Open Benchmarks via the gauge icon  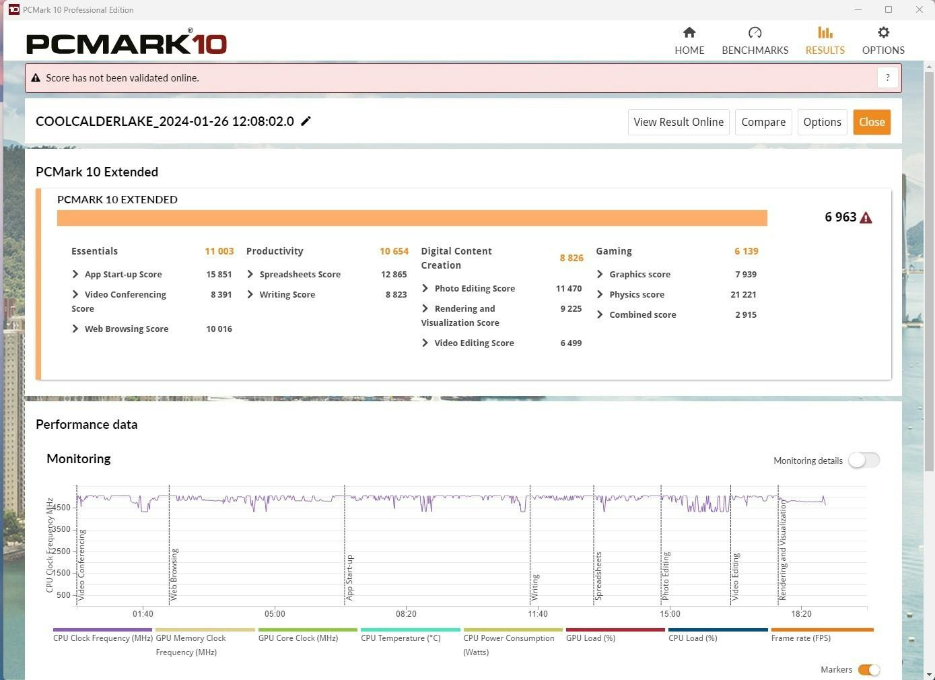click(755, 32)
